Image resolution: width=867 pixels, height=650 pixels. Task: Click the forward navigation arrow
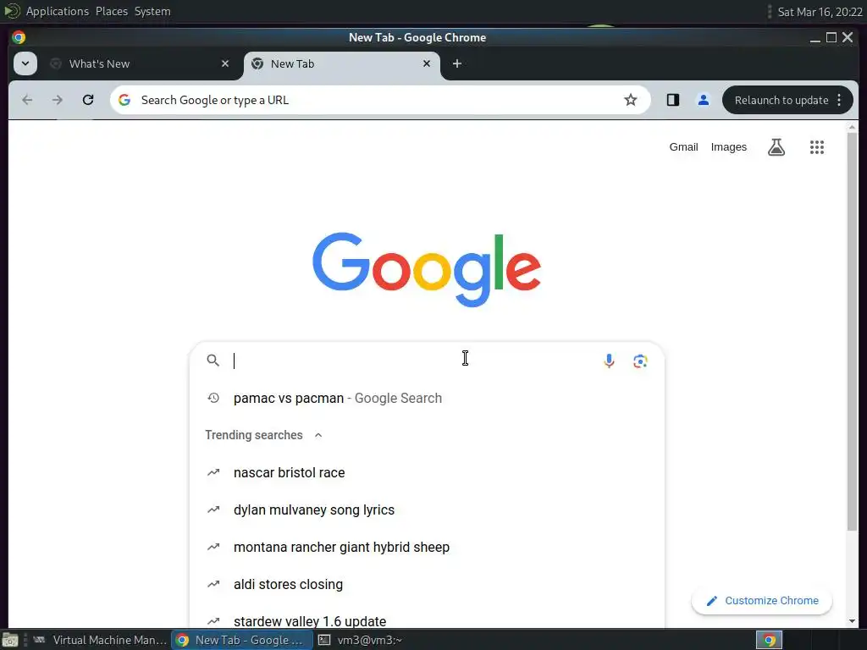coord(57,100)
